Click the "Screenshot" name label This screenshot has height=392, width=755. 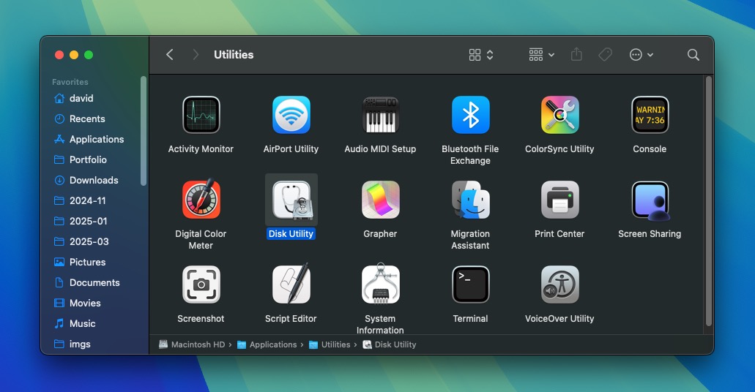pos(201,318)
